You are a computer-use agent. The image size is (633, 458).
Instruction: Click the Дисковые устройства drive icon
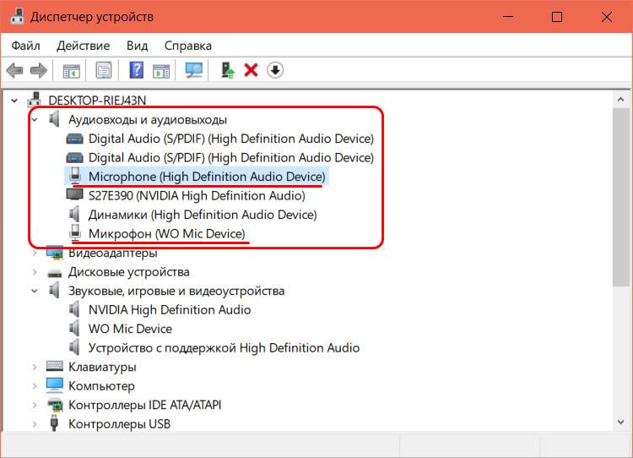(55, 273)
